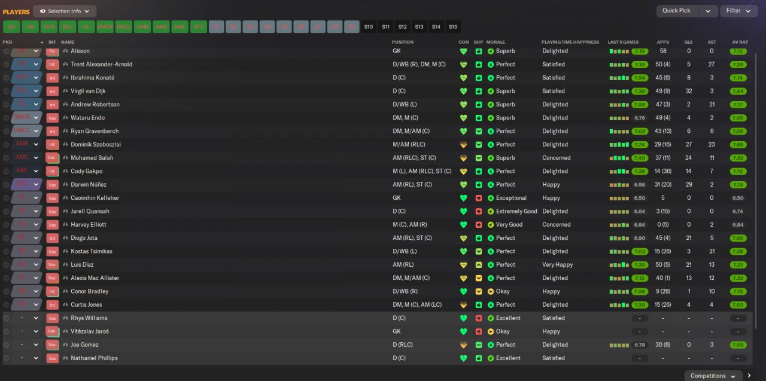
Task: Click Caoimhin Kelleher's red match sharpness icon
Action: click(478, 198)
